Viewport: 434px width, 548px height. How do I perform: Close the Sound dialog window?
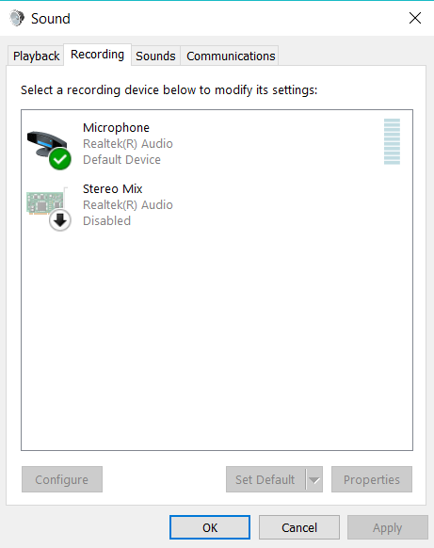pyautogui.click(x=415, y=18)
